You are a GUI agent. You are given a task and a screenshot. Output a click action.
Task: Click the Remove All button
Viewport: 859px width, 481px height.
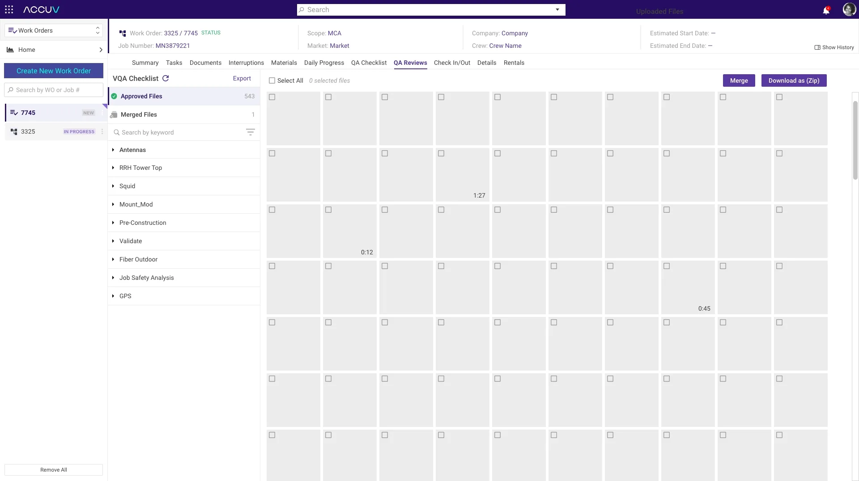coord(54,469)
